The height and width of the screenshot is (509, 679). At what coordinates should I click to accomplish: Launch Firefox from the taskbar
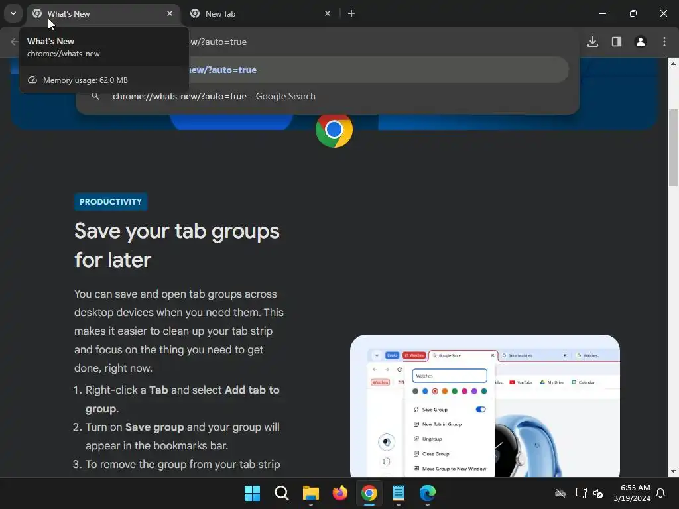340,493
